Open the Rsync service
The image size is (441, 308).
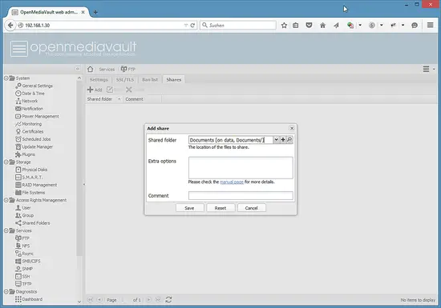25,254
